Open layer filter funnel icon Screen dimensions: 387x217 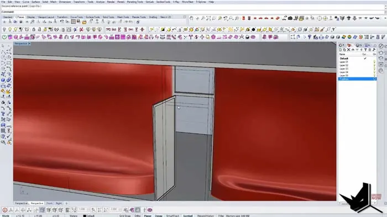coord(365,50)
